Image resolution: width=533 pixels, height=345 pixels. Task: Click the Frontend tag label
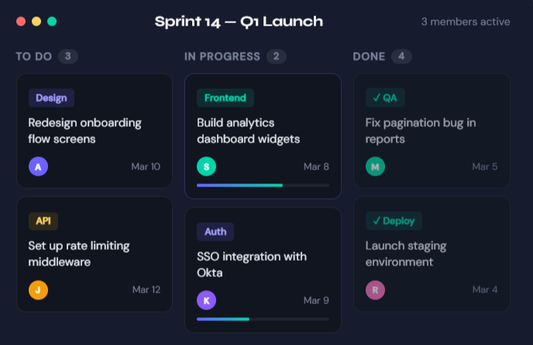225,98
